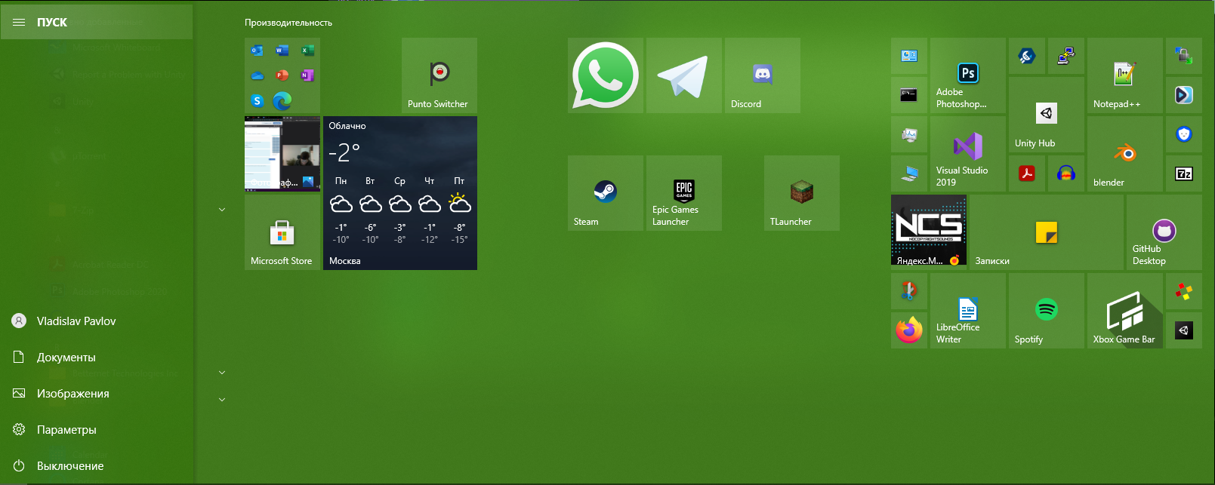Open the Epic Games Launcher tile

coord(684,193)
